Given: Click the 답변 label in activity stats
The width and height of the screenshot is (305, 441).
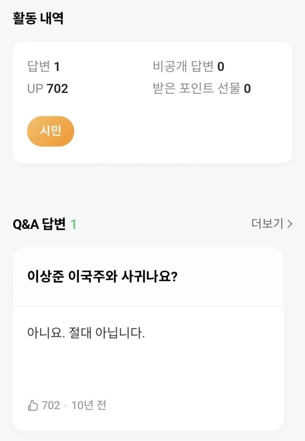Looking at the screenshot, I should tap(39, 66).
